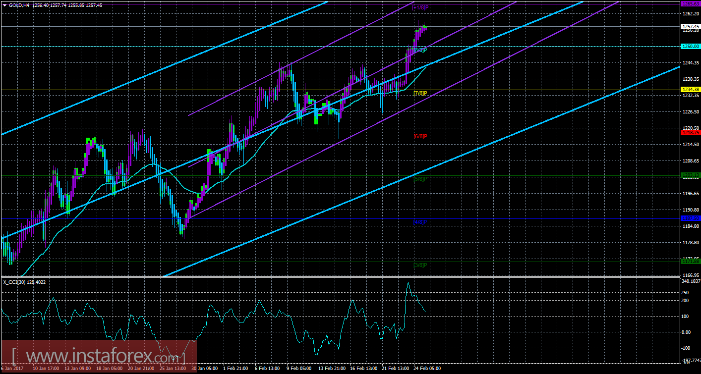The height and width of the screenshot is (374, 701).
Task: Click the cyan 1250.00 price tag
Action: pos(690,47)
